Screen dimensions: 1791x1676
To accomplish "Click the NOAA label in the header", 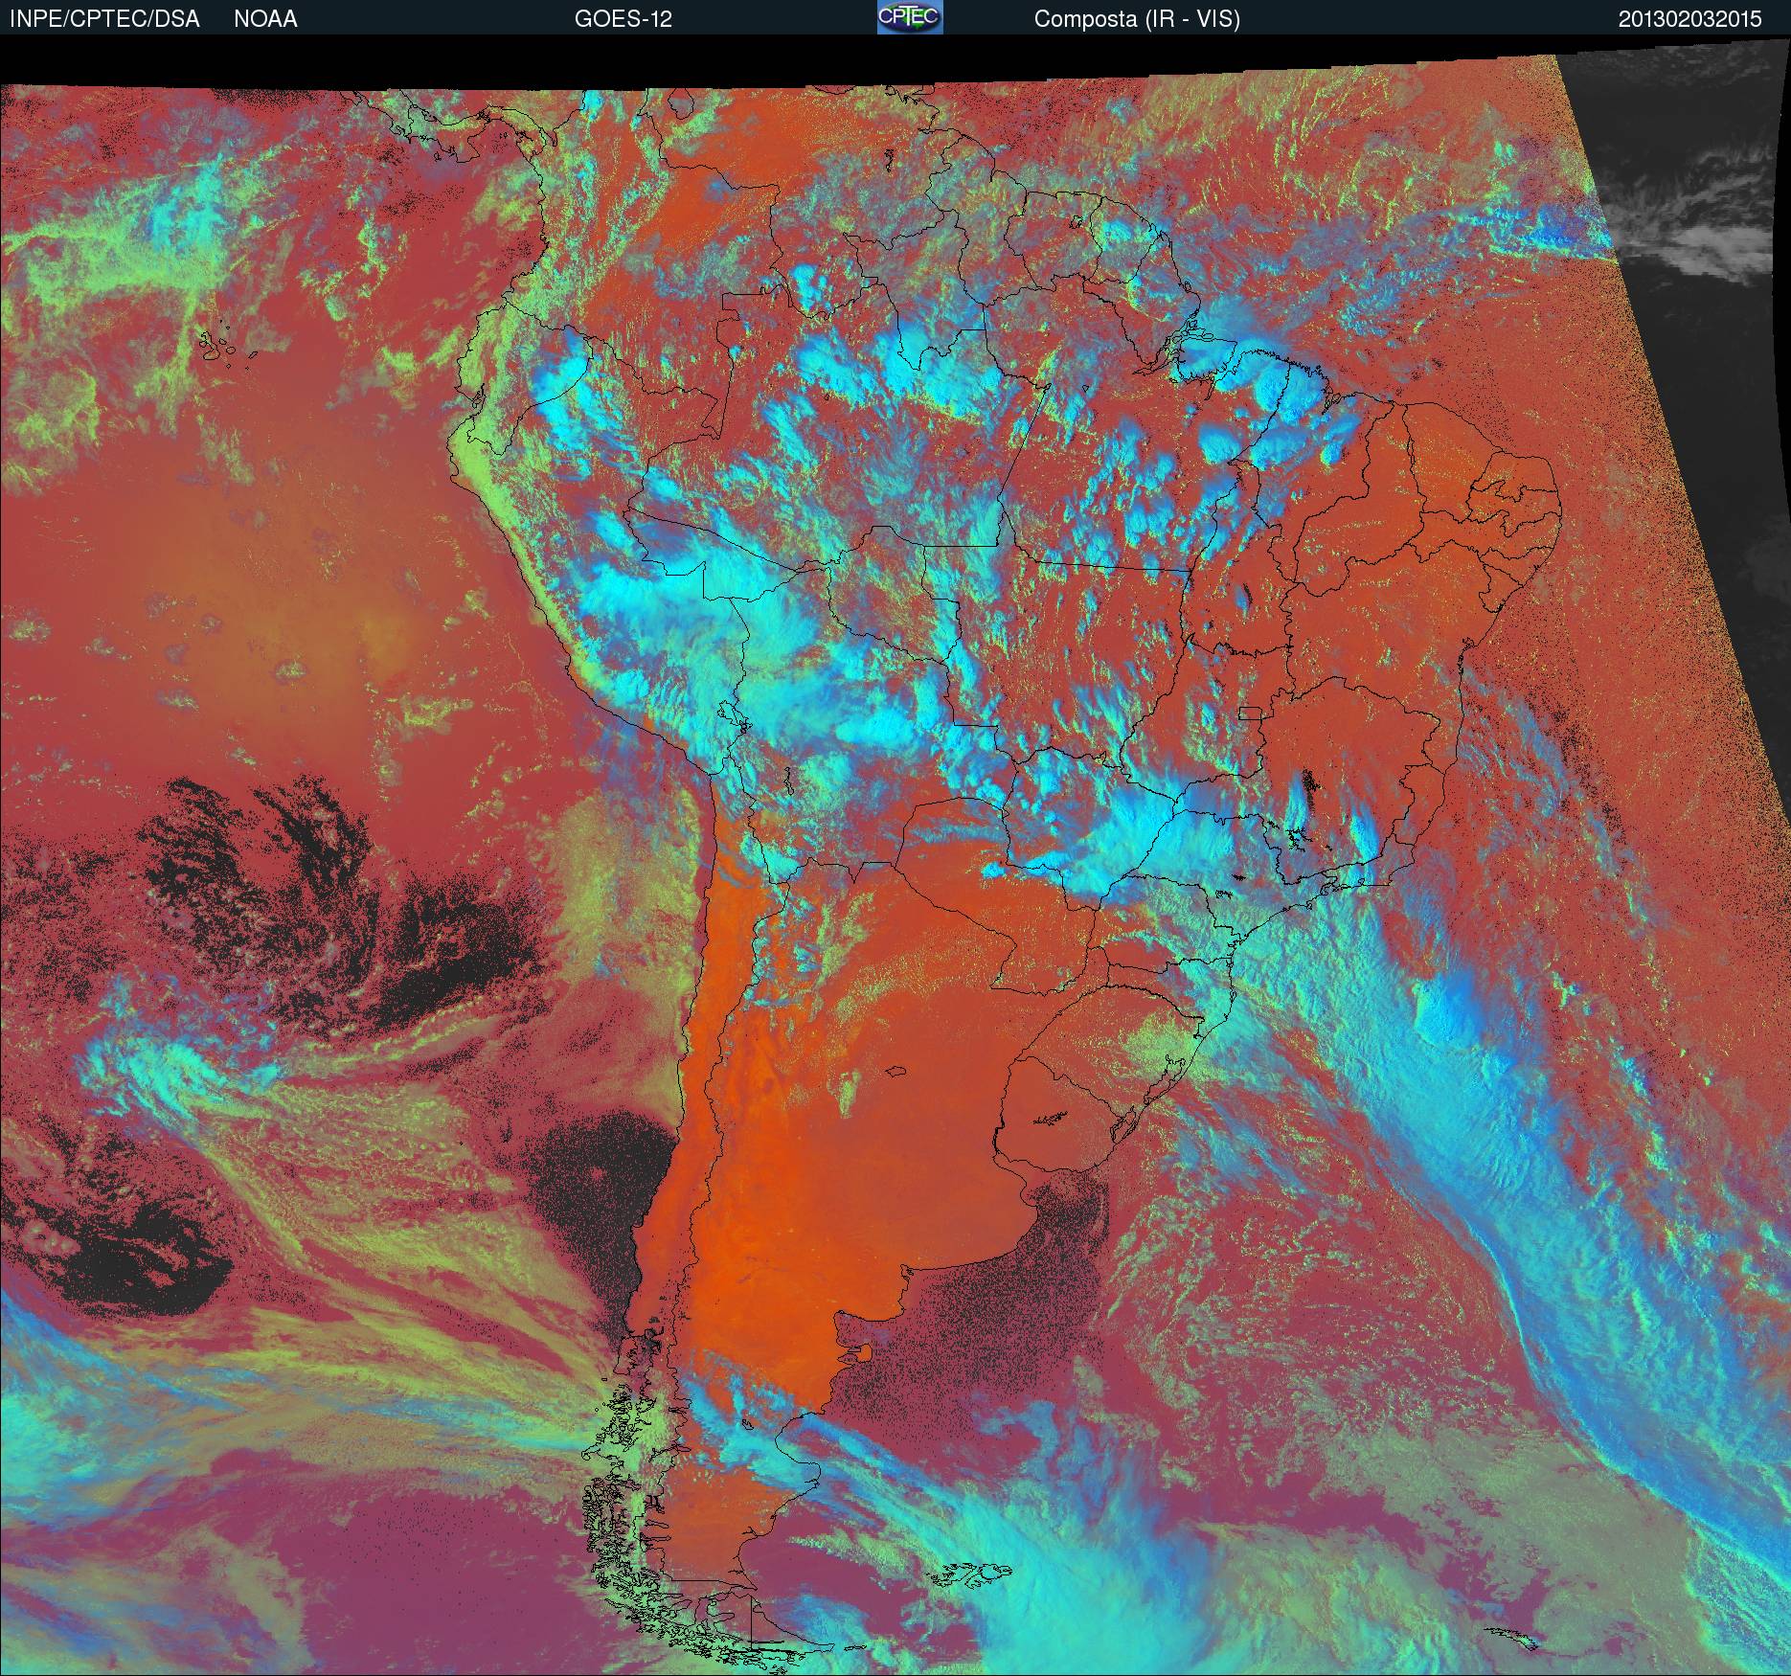I will click(265, 19).
